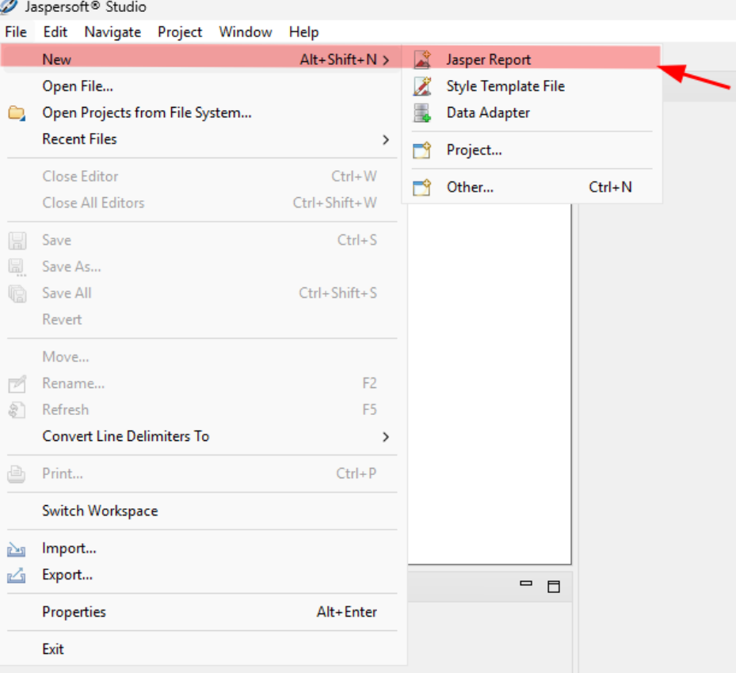Viewport: 736px width, 673px height.
Task: Click the Project wizard icon
Action: (423, 150)
